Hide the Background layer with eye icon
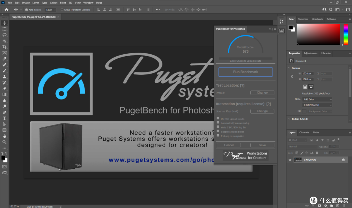This screenshot has height=208, width=352. pyautogui.click(x=290, y=160)
